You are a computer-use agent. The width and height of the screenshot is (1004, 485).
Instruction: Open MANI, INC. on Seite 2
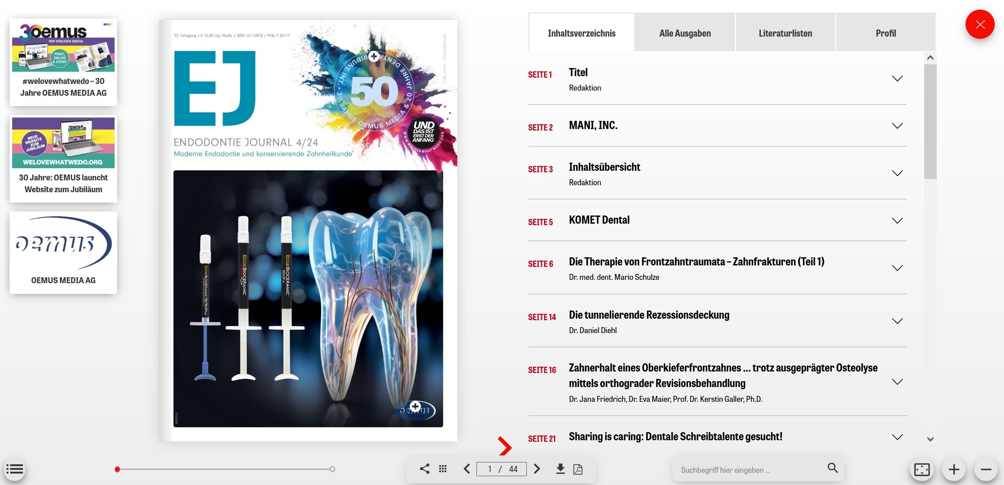click(593, 125)
